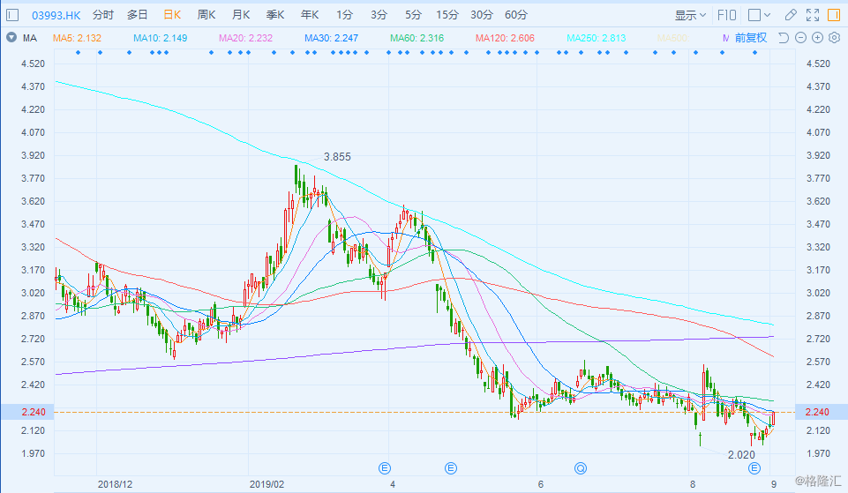Image resolution: width=848 pixels, height=493 pixels.
Task: Zoom in chart with plus icon
Action: pos(816,38)
